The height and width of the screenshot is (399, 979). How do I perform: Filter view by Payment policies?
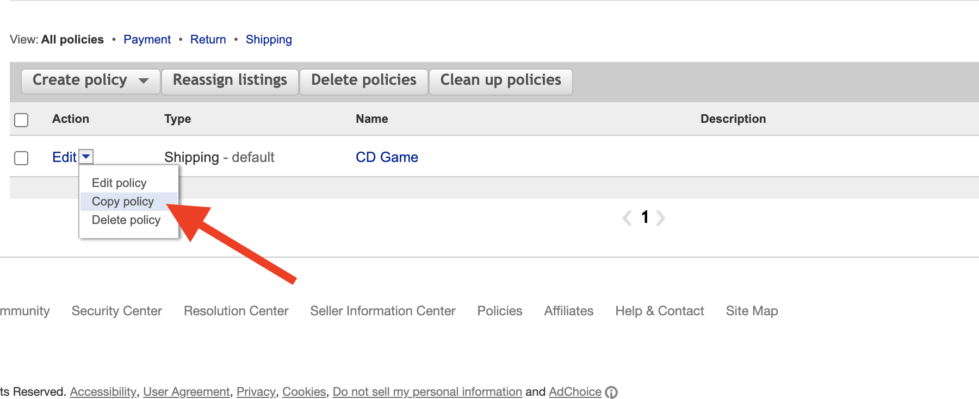click(x=147, y=40)
